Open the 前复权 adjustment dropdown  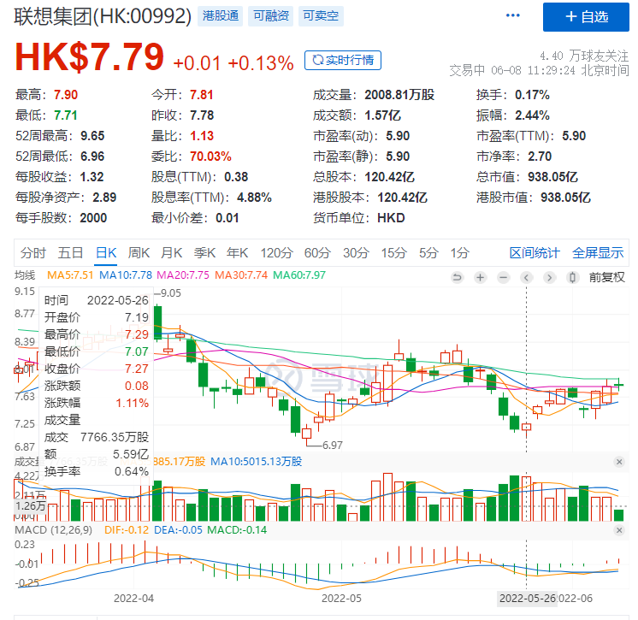607,277
